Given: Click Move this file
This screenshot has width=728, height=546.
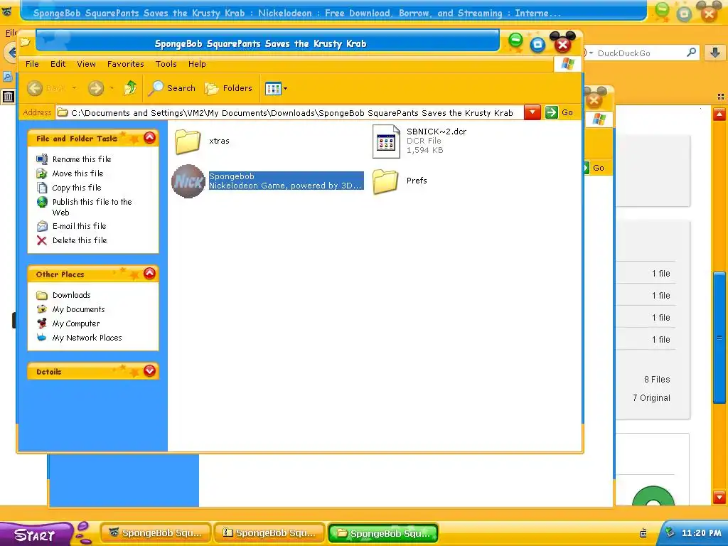Looking at the screenshot, I should pos(78,173).
